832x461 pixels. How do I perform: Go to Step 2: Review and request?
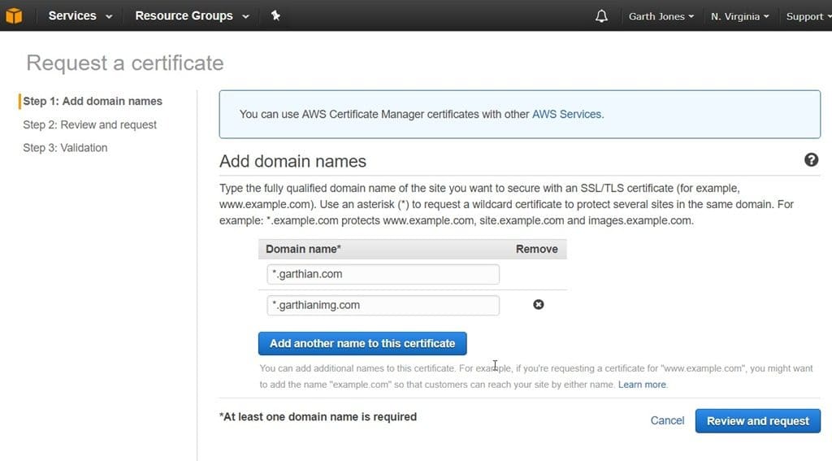[x=89, y=125]
